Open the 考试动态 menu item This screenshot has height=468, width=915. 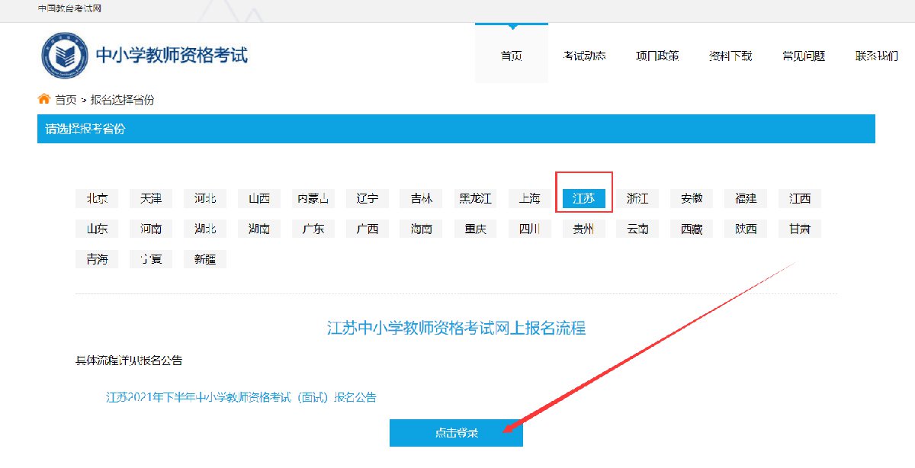(x=584, y=56)
